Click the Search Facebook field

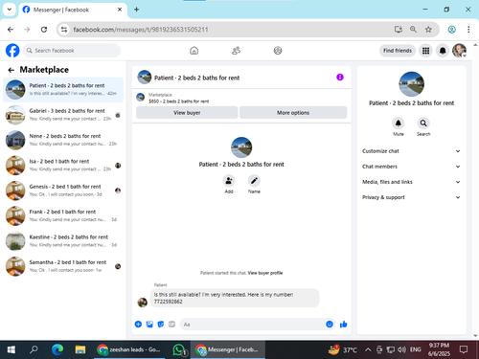pos(72,51)
